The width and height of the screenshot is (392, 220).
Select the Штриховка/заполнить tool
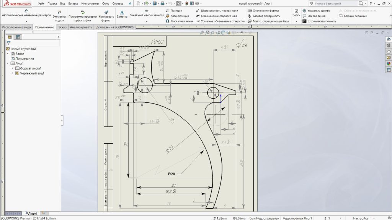[x=319, y=21]
